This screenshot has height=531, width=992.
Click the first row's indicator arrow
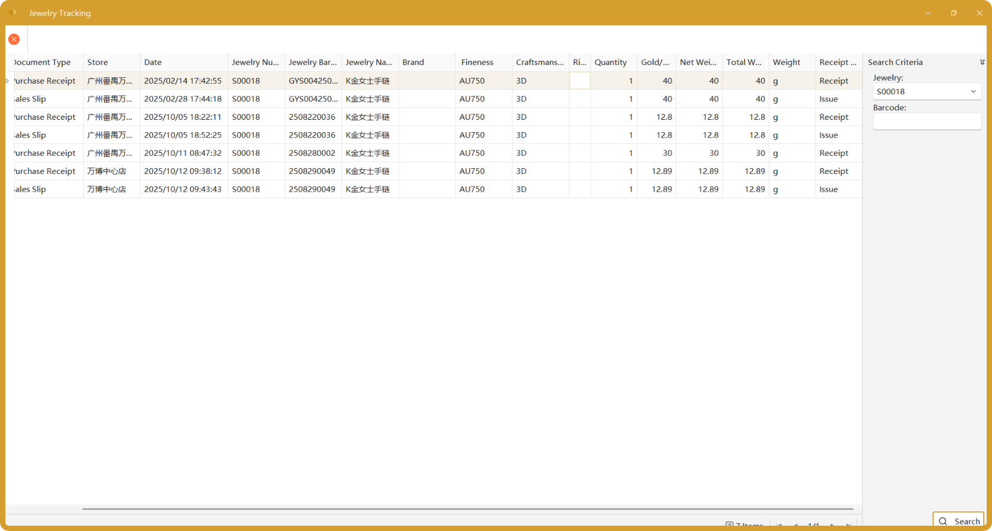[8, 81]
